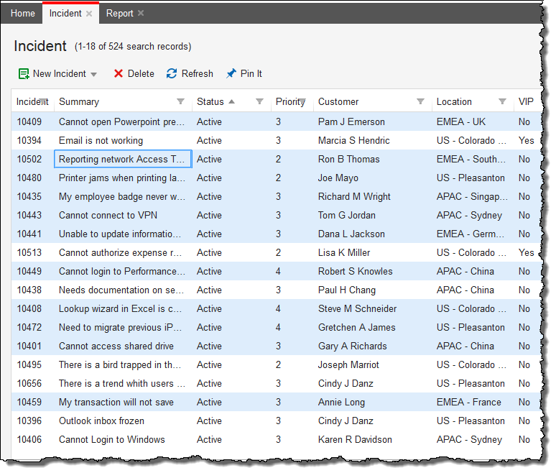Toggle the Status sort ascending arrow
The width and height of the screenshot is (556, 473).
(231, 101)
